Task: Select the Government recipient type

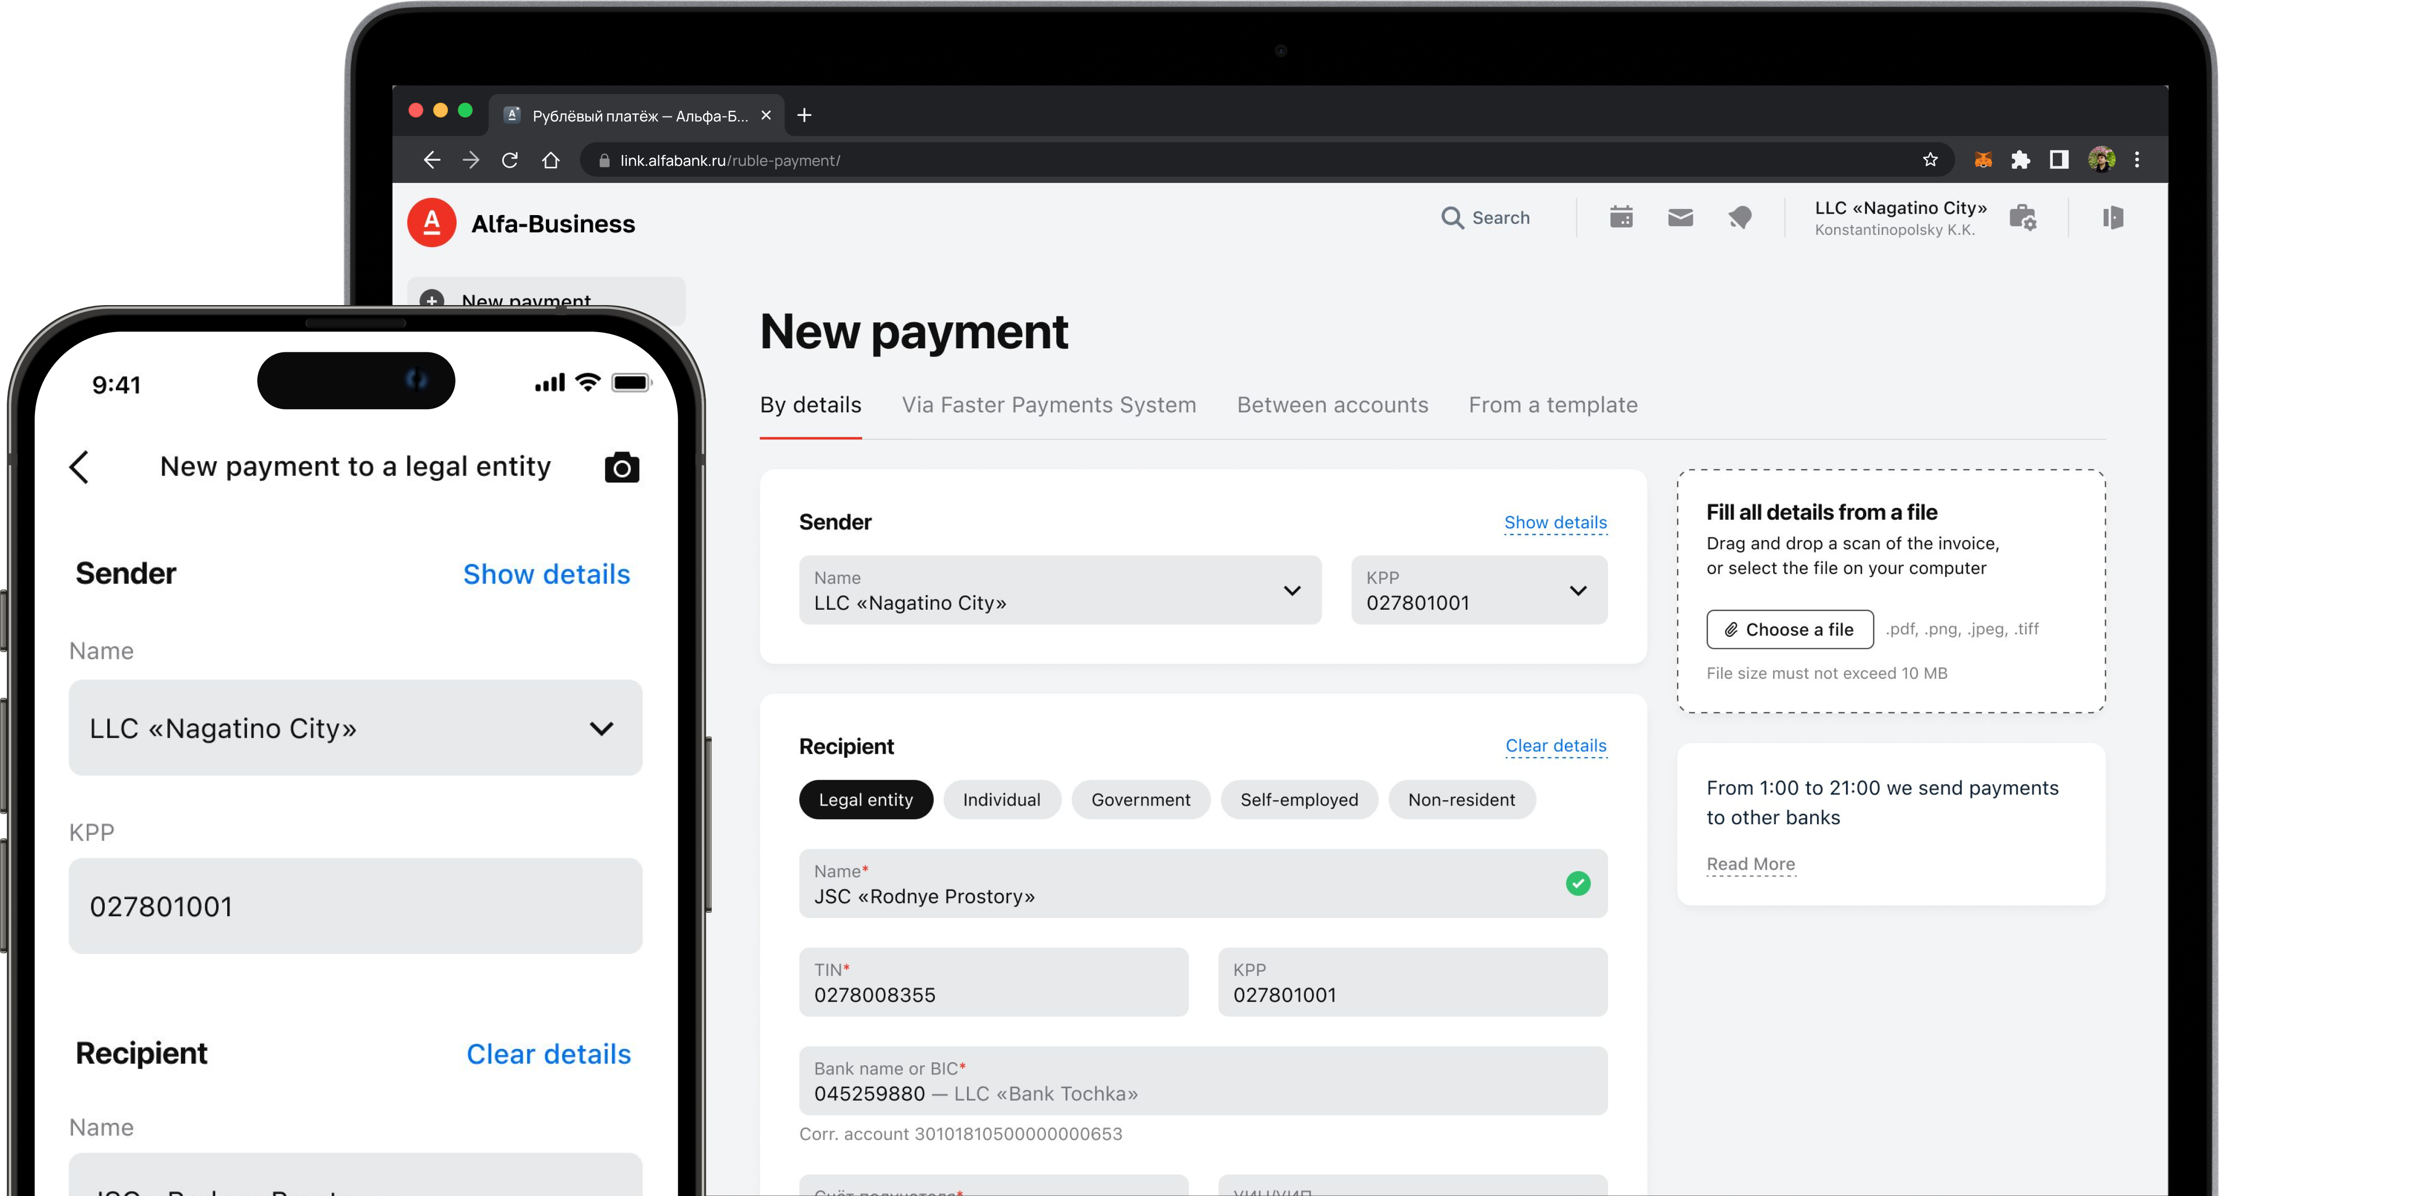Action: pyautogui.click(x=1140, y=799)
